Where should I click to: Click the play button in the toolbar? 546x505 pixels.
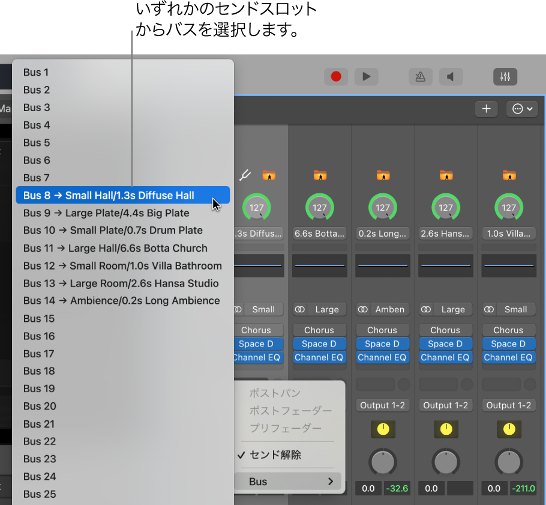[367, 76]
